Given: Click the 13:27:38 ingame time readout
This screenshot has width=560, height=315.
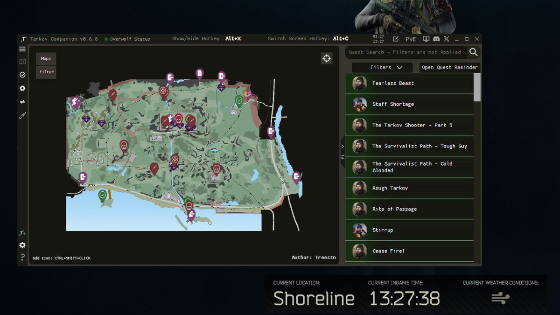Looking at the screenshot, I should pos(405,299).
